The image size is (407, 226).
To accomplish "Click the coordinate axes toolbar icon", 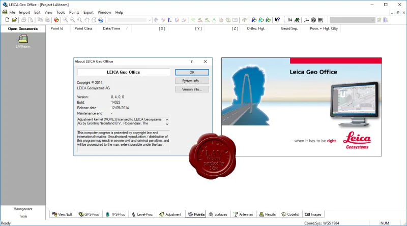I will pyautogui.click(x=306, y=20).
